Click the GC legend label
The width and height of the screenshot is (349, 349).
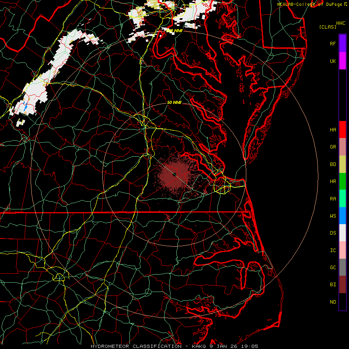point(333,268)
